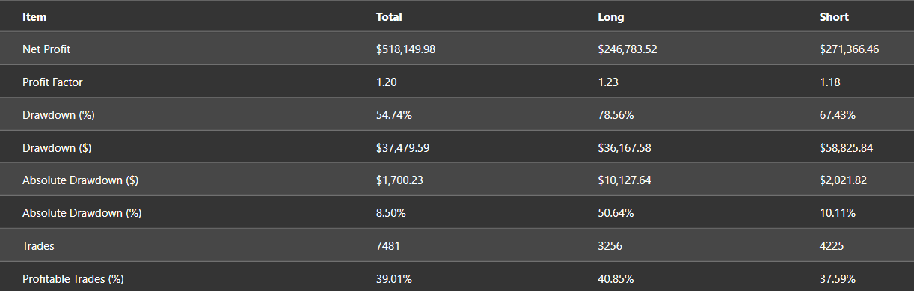
Task: Select the Profitable Trades (%) row label
Action: click(x=73, y=279)
